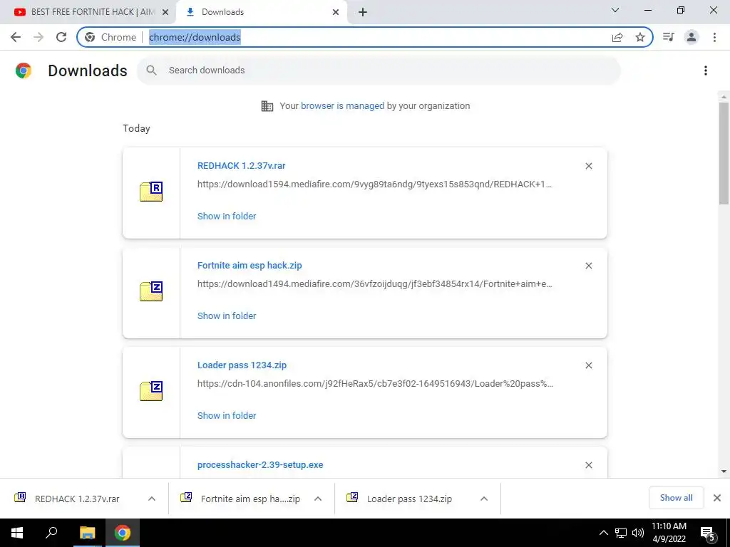730x547 pixels.
Task: Click the taskbar clock showing 11:10 AM
Action: (x=669, y=533)
